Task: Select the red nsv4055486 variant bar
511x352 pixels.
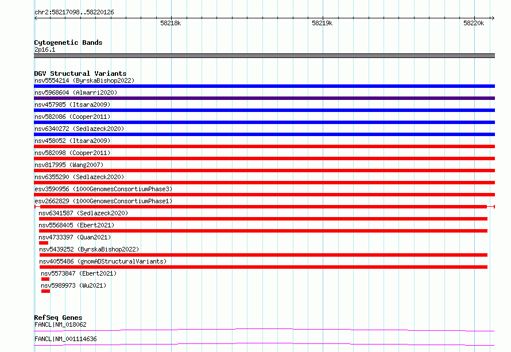Action: pos(264,267)
